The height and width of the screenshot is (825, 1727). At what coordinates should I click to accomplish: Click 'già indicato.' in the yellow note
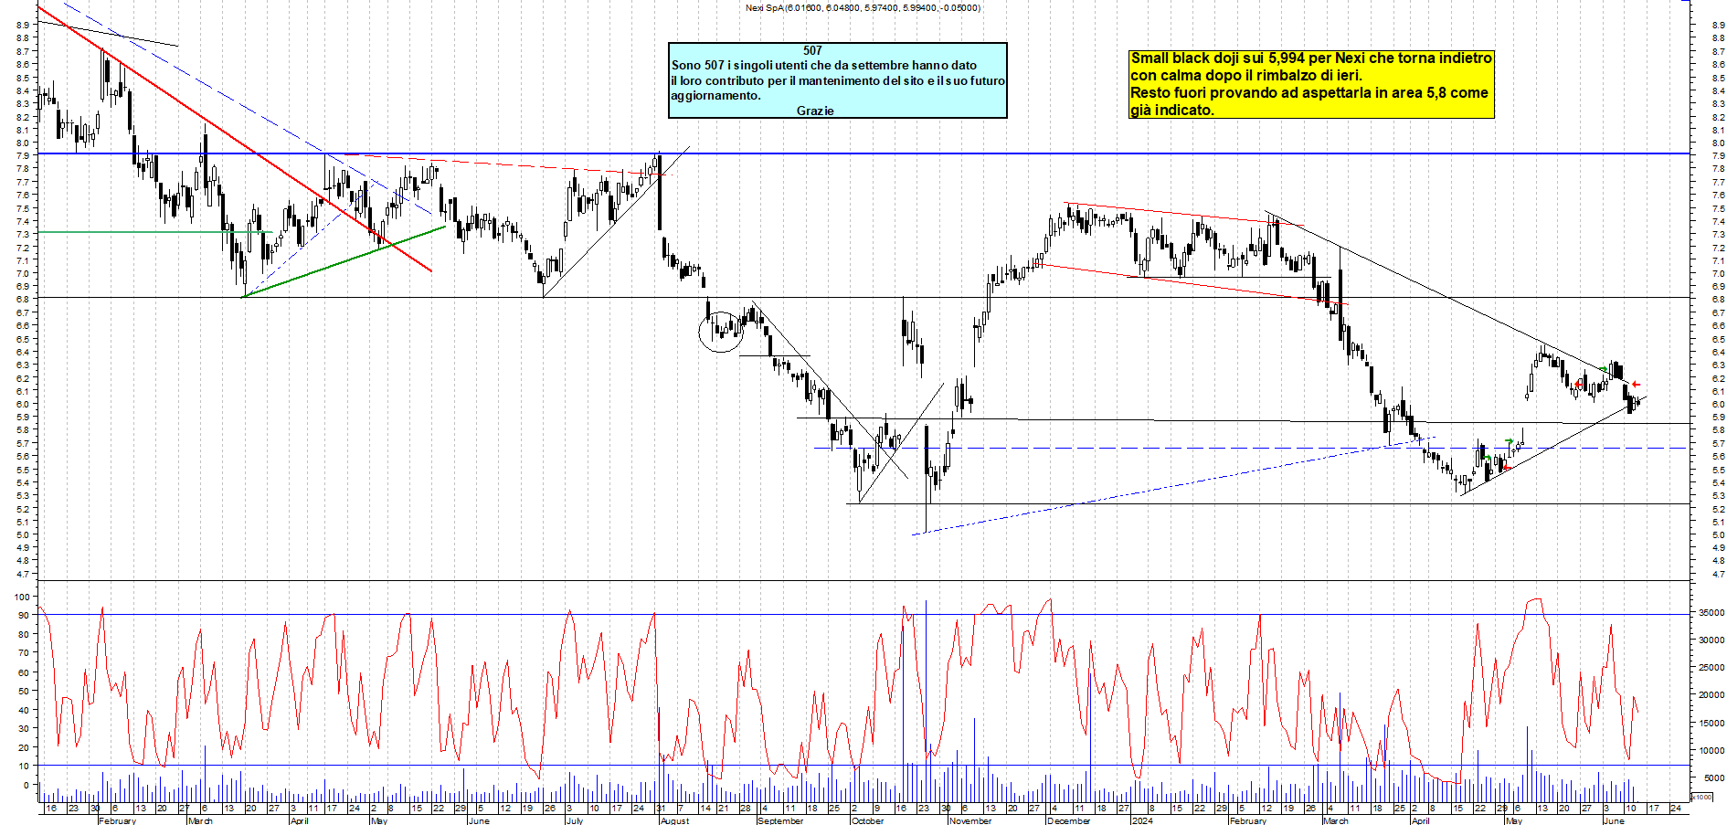pyautogui.click(x=1172, y=111)
